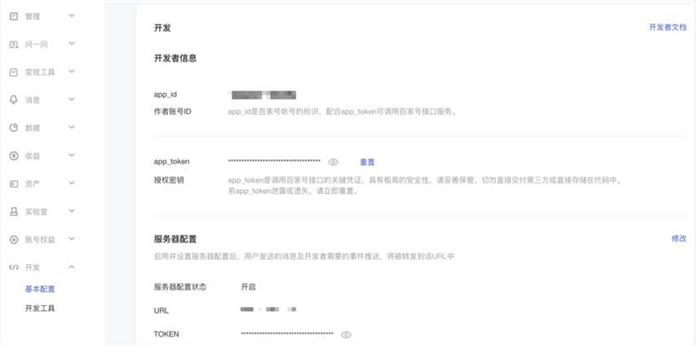The width and height of the screenshot is (696, 346).
Task: Expand the 问一问 menu chevron
Action: 72,44
